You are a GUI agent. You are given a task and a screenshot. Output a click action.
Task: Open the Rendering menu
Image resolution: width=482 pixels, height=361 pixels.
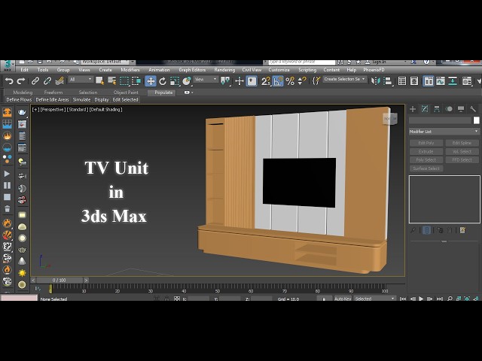coord(224,70)
